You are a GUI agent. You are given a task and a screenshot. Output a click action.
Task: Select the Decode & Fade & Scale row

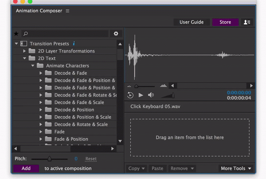[65, 102]
